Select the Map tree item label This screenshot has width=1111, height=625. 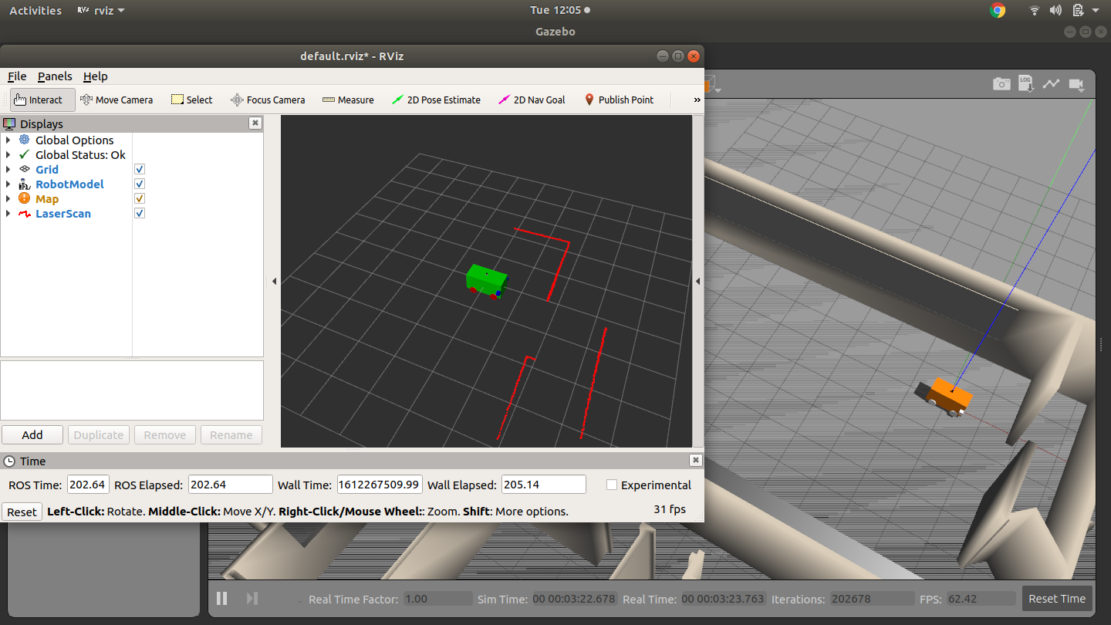click(x=47, y=198)
